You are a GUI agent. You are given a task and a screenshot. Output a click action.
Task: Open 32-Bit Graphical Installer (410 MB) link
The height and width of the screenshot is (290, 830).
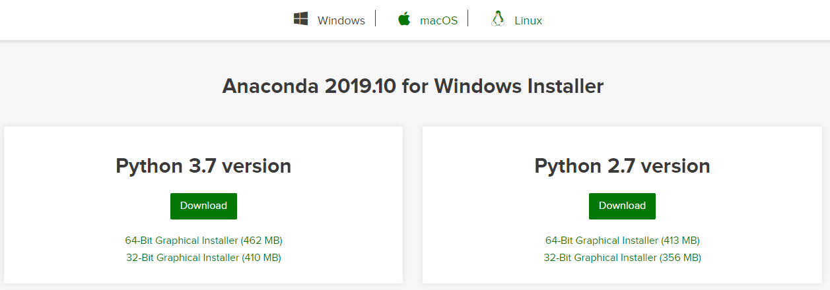[x=203, y=258]
